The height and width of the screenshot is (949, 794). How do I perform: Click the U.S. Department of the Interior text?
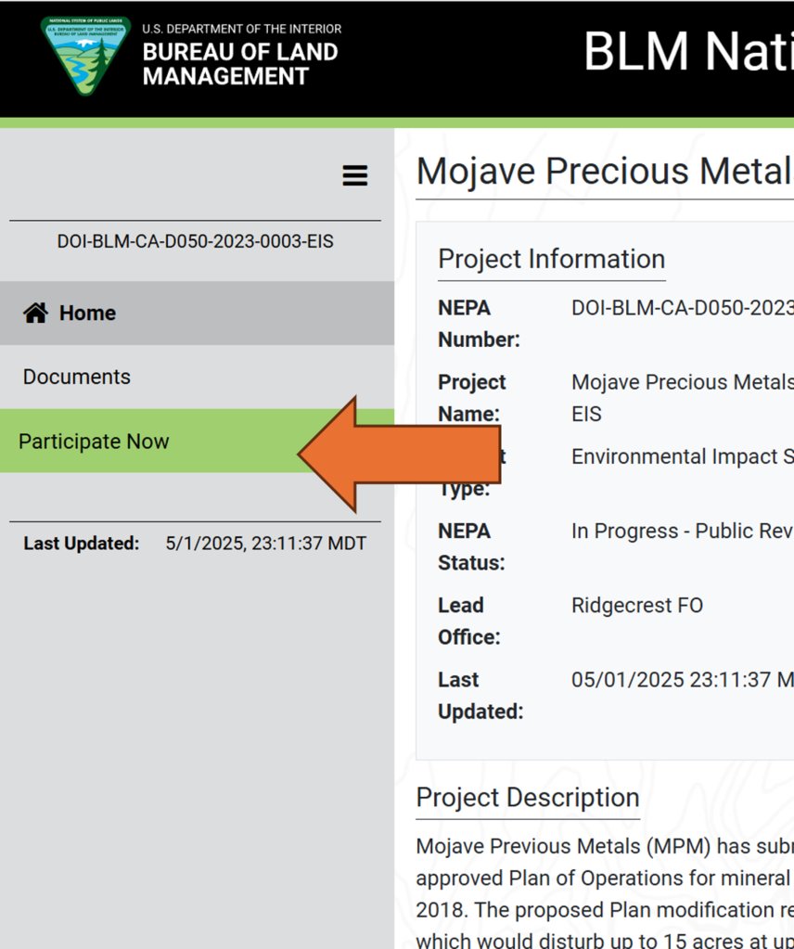241,29
